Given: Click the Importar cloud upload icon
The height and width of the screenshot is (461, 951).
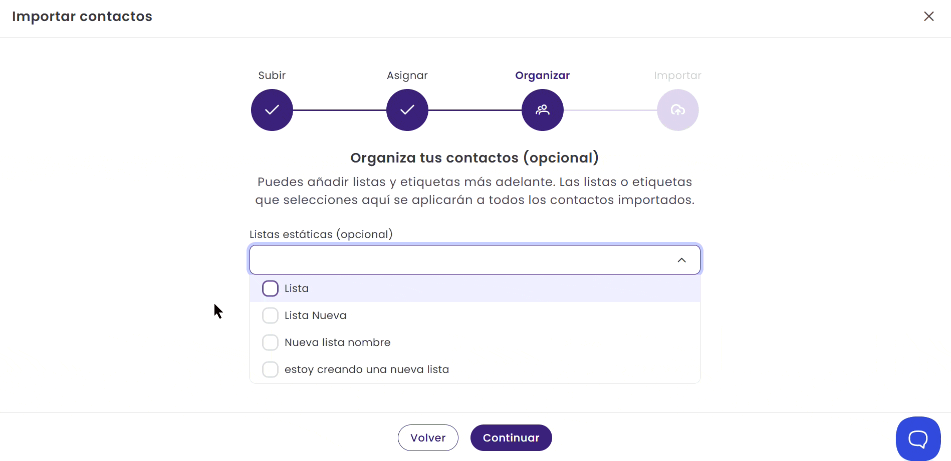Looking at the screenshot, I should click(x=678, y=110).
